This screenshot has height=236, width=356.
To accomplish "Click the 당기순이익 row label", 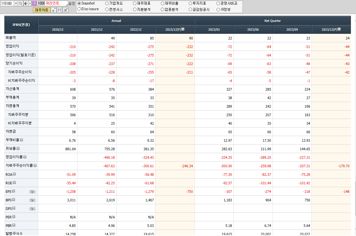I will pyautogui.click(x=14, y=63).
